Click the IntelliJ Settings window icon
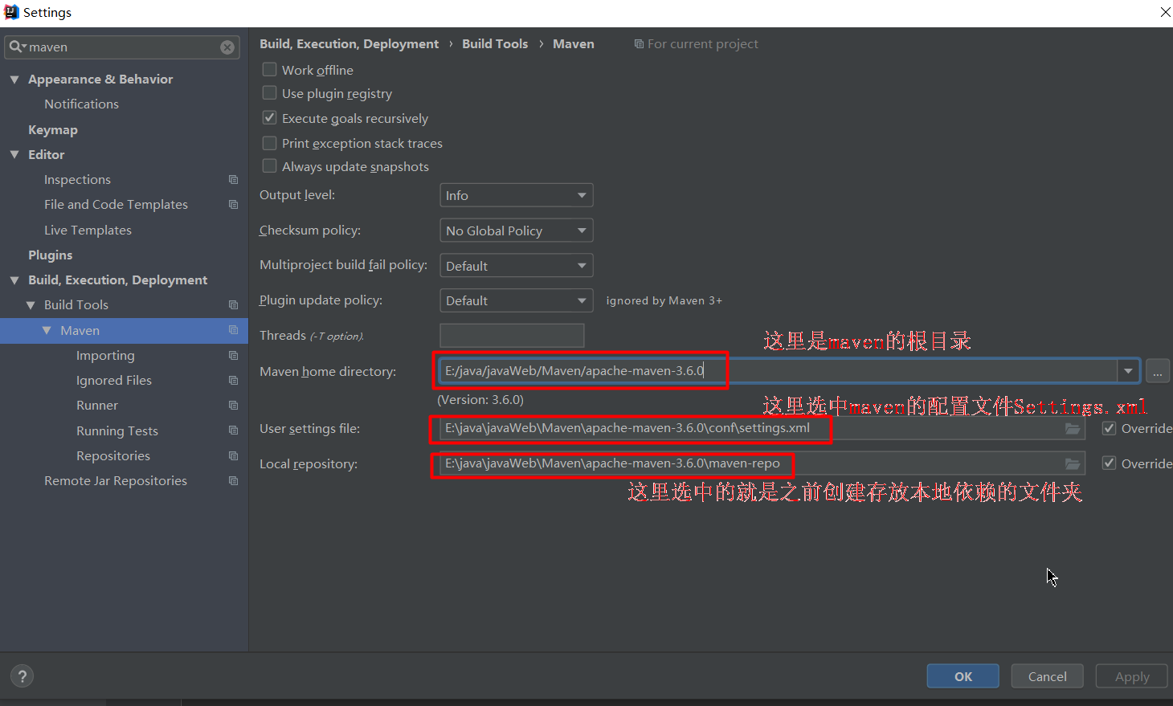This screenshot has width=1173, height=706. coord(11,12)
